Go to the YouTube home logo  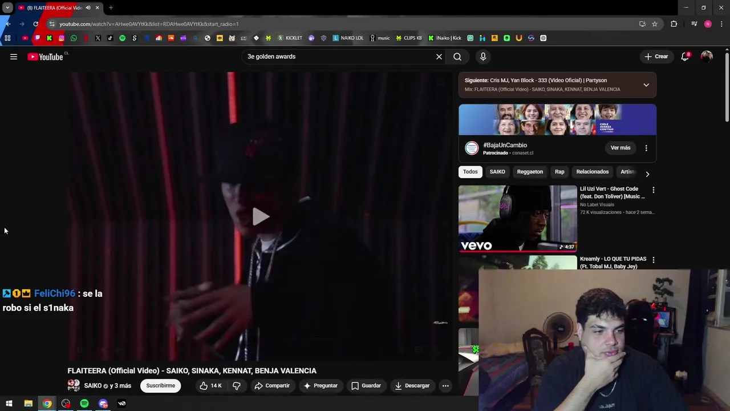[x=45, y=57]
